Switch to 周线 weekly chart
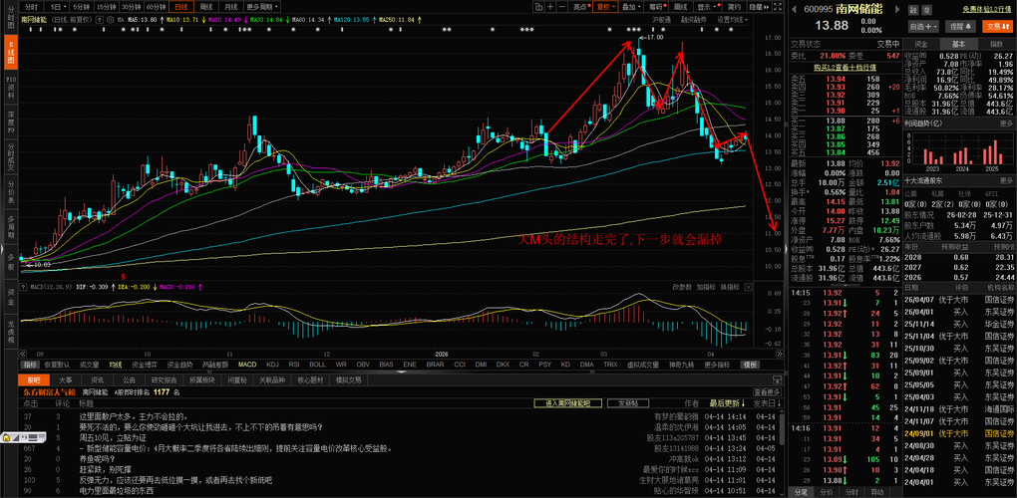This screenshot has height=498, width=1017. [206, 7]
